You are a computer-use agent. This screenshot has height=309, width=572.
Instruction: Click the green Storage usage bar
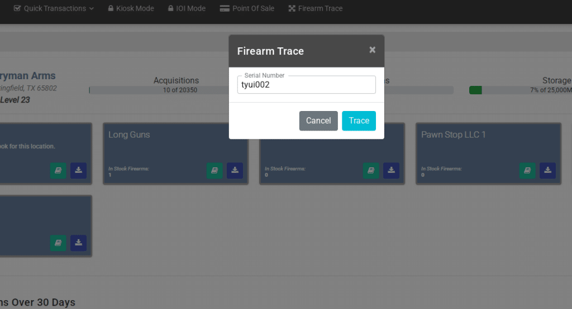[x=475, y=90]
